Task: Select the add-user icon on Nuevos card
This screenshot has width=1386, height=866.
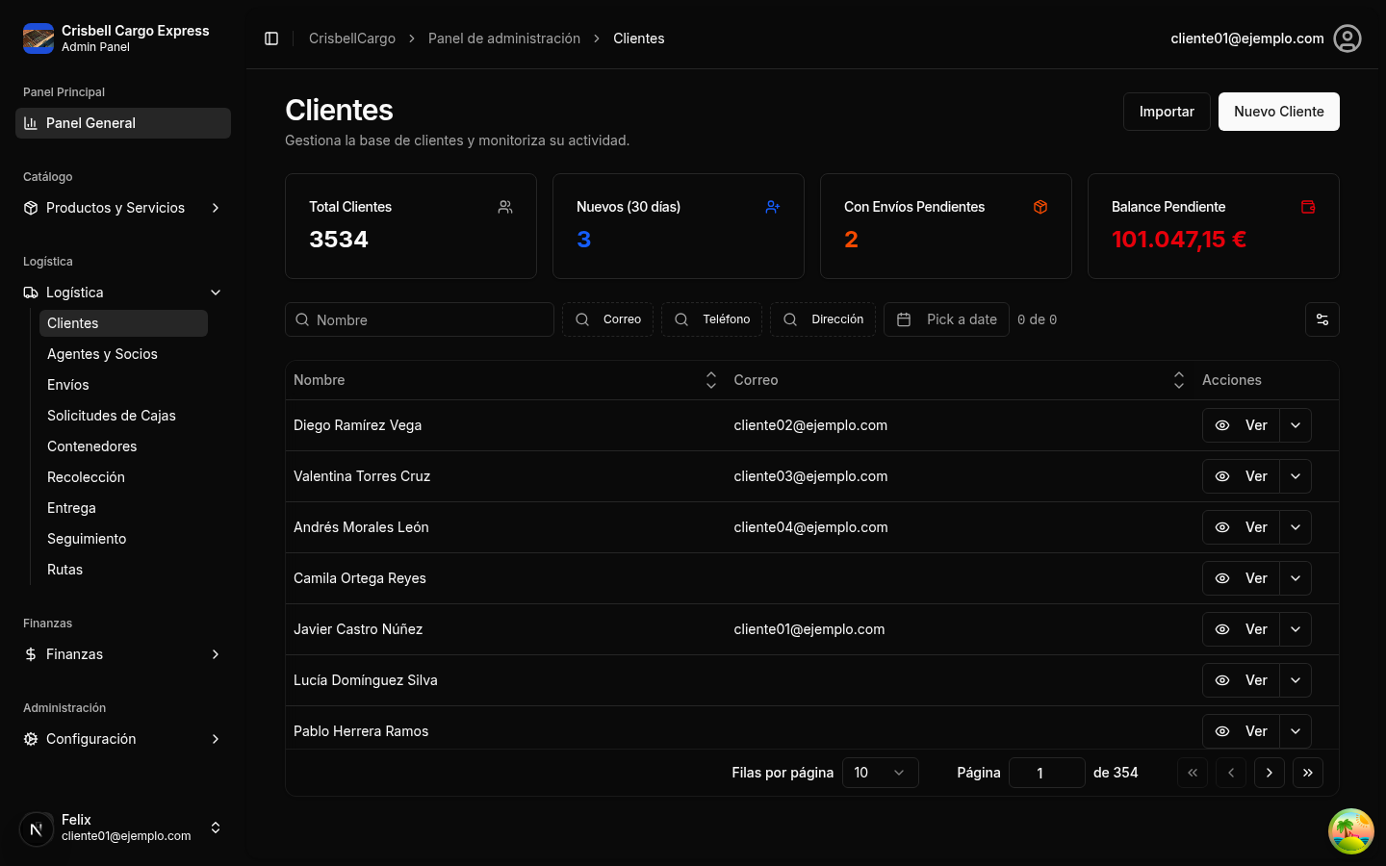Action: pyautogui.click(x=772, y=206)
